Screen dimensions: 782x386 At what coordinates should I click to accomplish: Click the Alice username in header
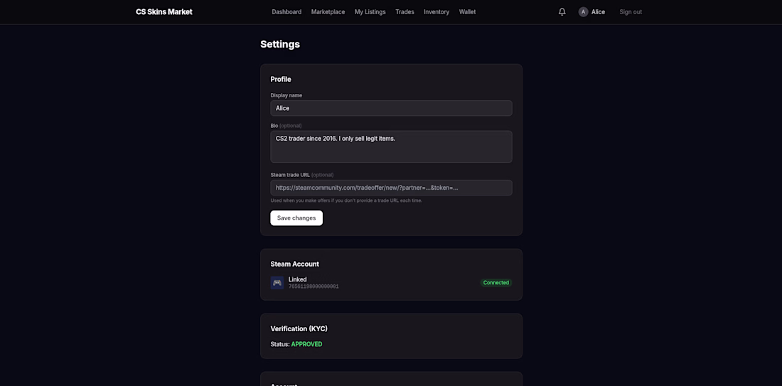coord(598,12)
